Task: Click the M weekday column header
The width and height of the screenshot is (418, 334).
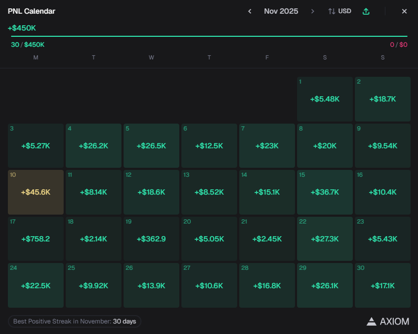Action: tap(36, 57)
